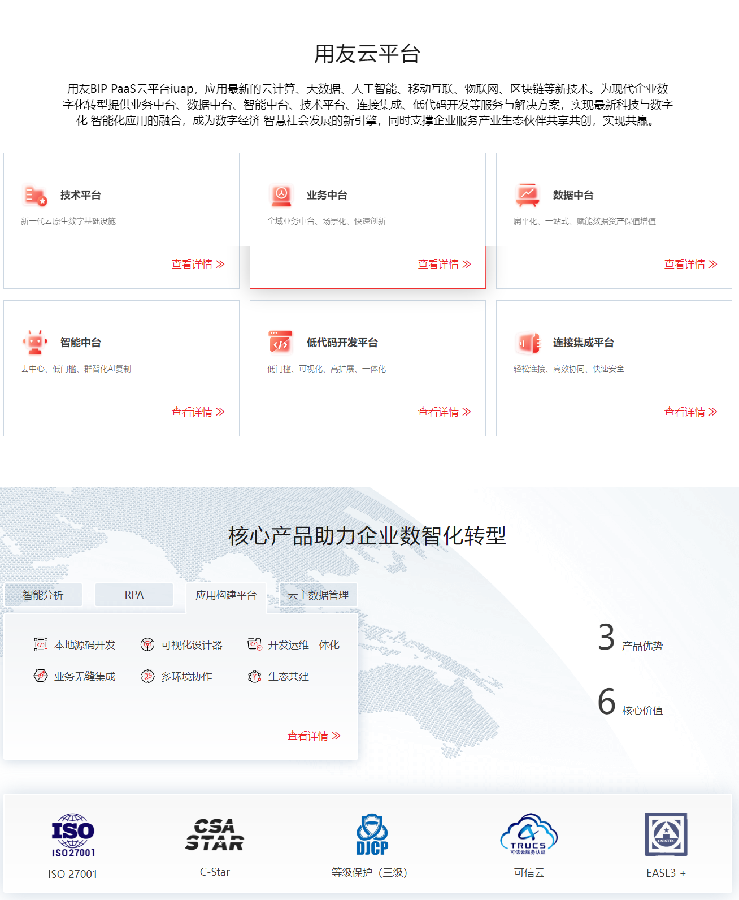
Task: Click the DJCP protection logo
Action: (372, 834)
